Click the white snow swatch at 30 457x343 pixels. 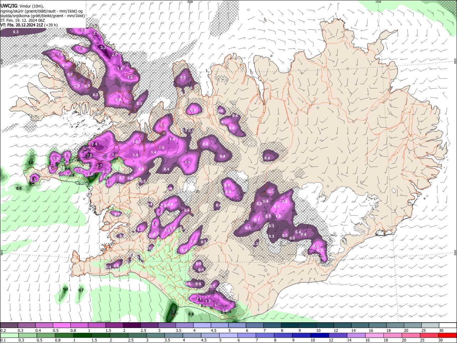pos(448,325)
